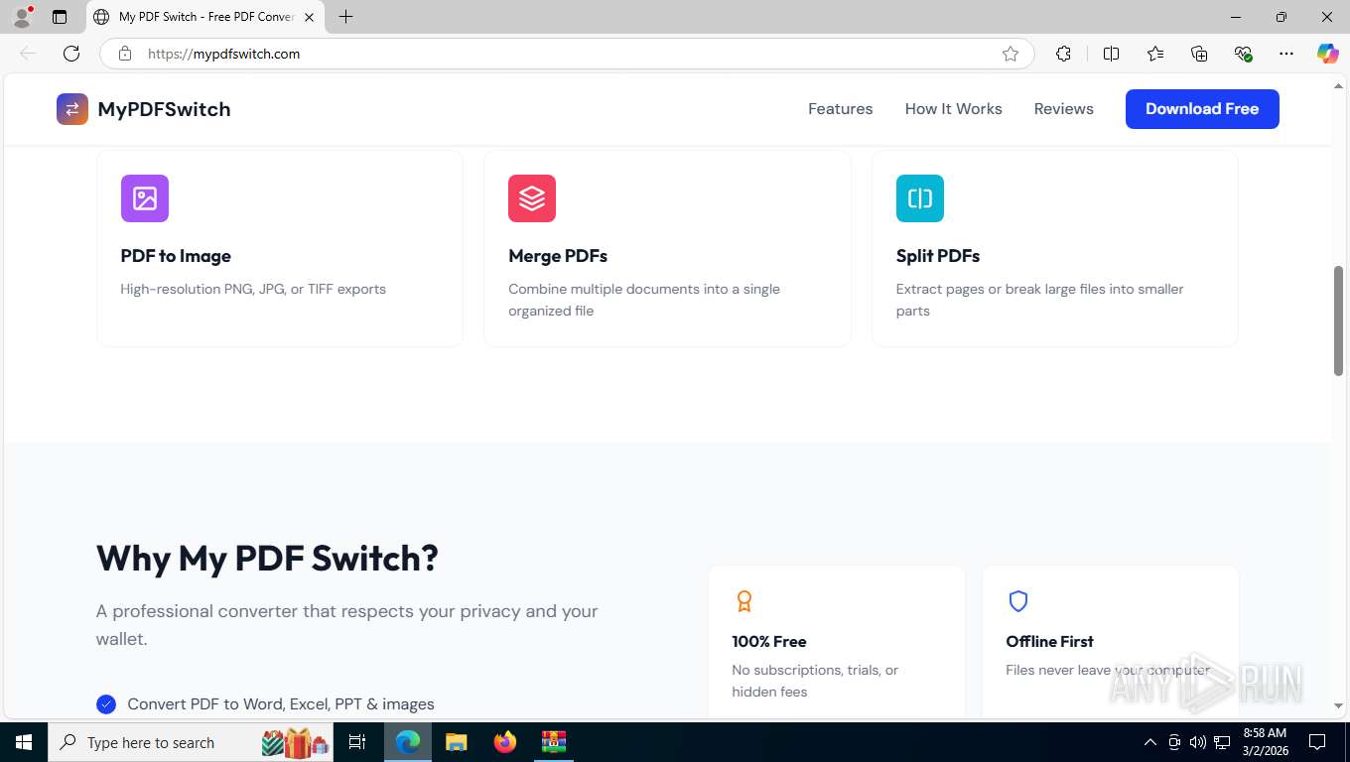1350x762 pixels.
Task: Click the red Merge PDFs layers icon
Action: click(x=532, y=198)
